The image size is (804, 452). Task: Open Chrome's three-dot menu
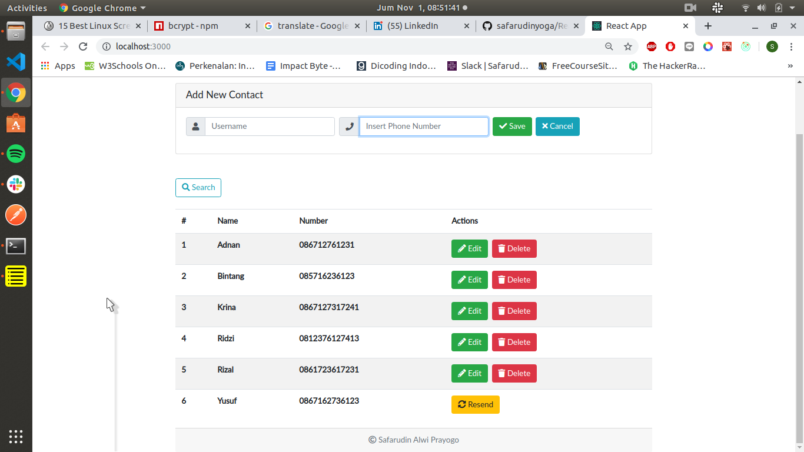[791, 46]
